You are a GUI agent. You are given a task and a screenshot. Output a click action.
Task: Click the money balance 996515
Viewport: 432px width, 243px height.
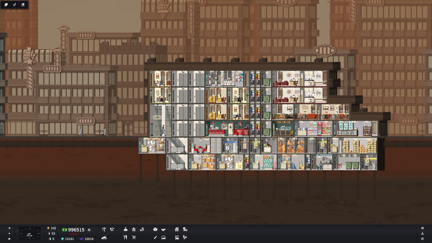coord(73,230)
